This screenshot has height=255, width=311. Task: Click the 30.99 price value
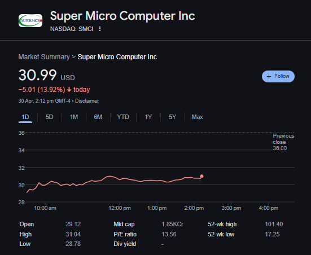tap(38, 75)
